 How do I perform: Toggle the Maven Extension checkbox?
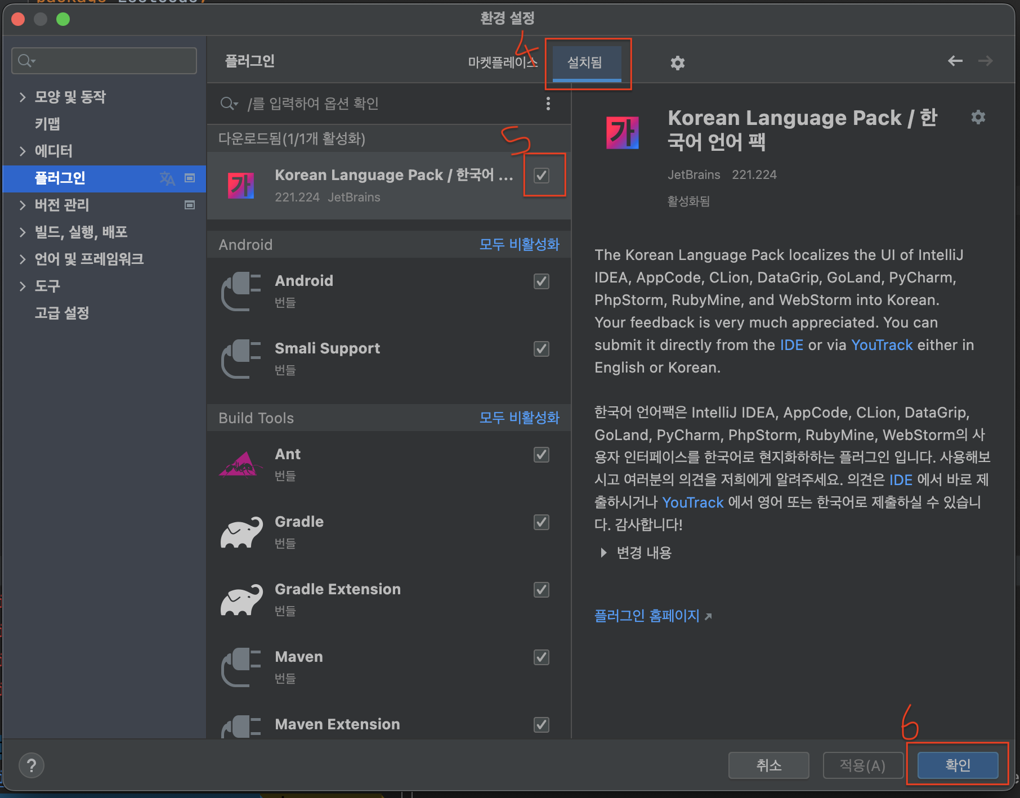coord(542,724)
